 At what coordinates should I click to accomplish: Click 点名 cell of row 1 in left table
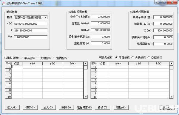click(x=17, y=67)
